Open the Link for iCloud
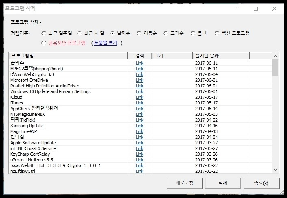This screenshot has width=287, height=198. (139, 97)
